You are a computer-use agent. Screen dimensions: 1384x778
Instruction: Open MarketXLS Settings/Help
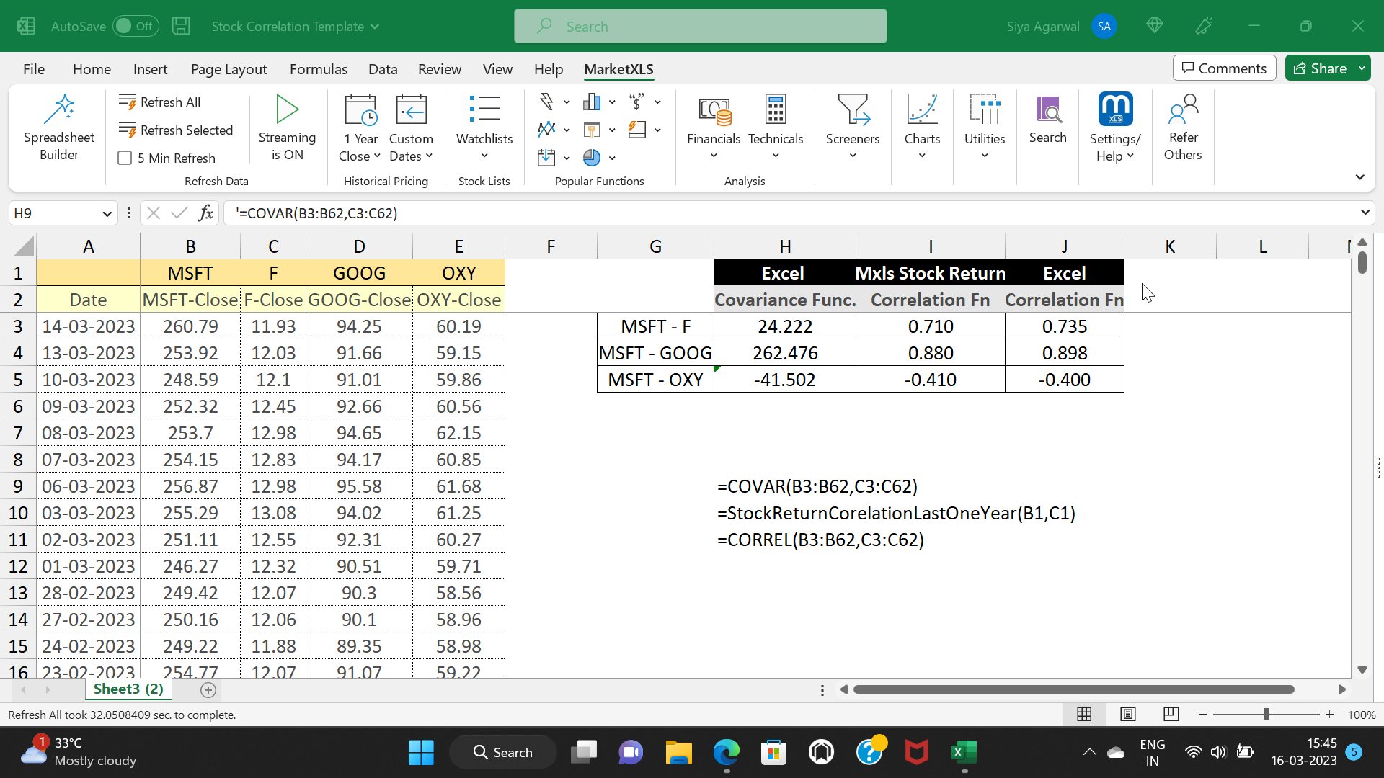coord(1115,128)
